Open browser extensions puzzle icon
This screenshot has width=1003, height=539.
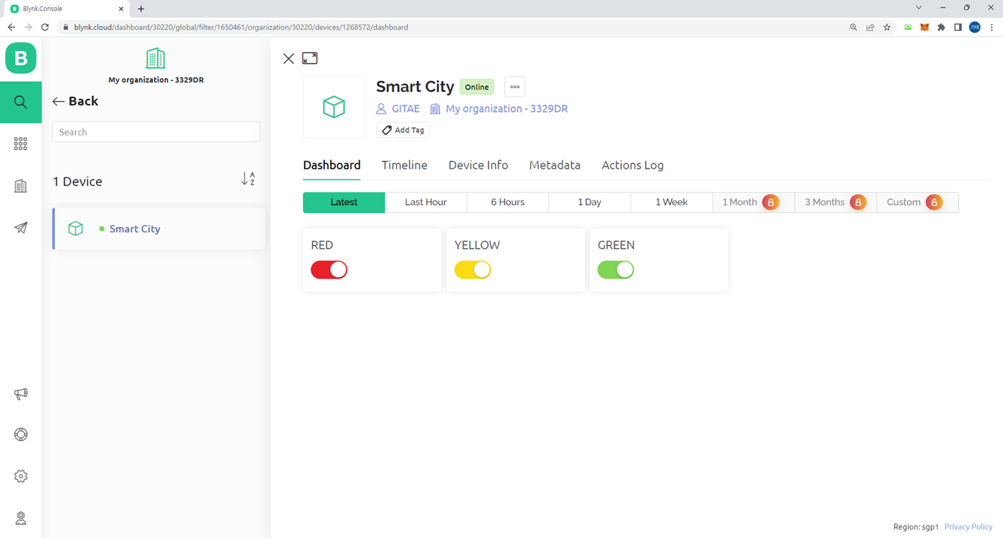pyautogui.click(x=941, y=27)
